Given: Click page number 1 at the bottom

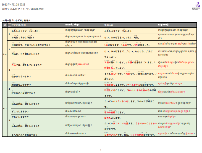Looking at the screenshot, I should [x=101, y=150].
